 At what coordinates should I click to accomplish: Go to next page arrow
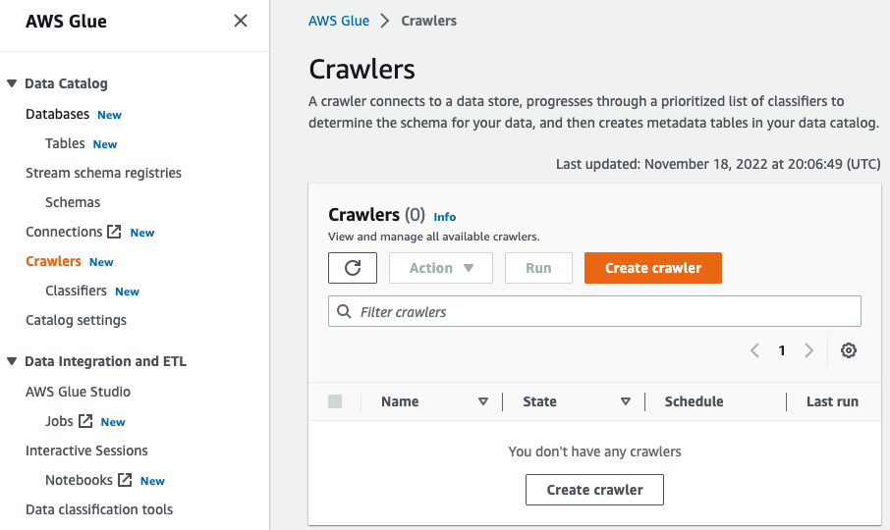809,350
